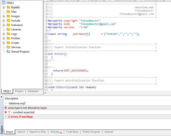Expand the Experts folder node
The width and height of the screenshot is (171, 136).
(4, 7)
